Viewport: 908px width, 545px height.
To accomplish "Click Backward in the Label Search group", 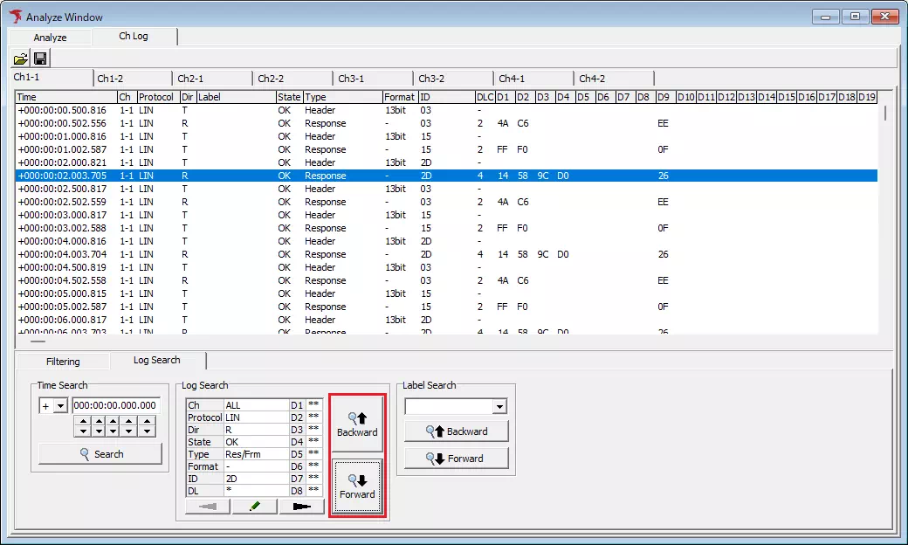I will coord(456,431).
